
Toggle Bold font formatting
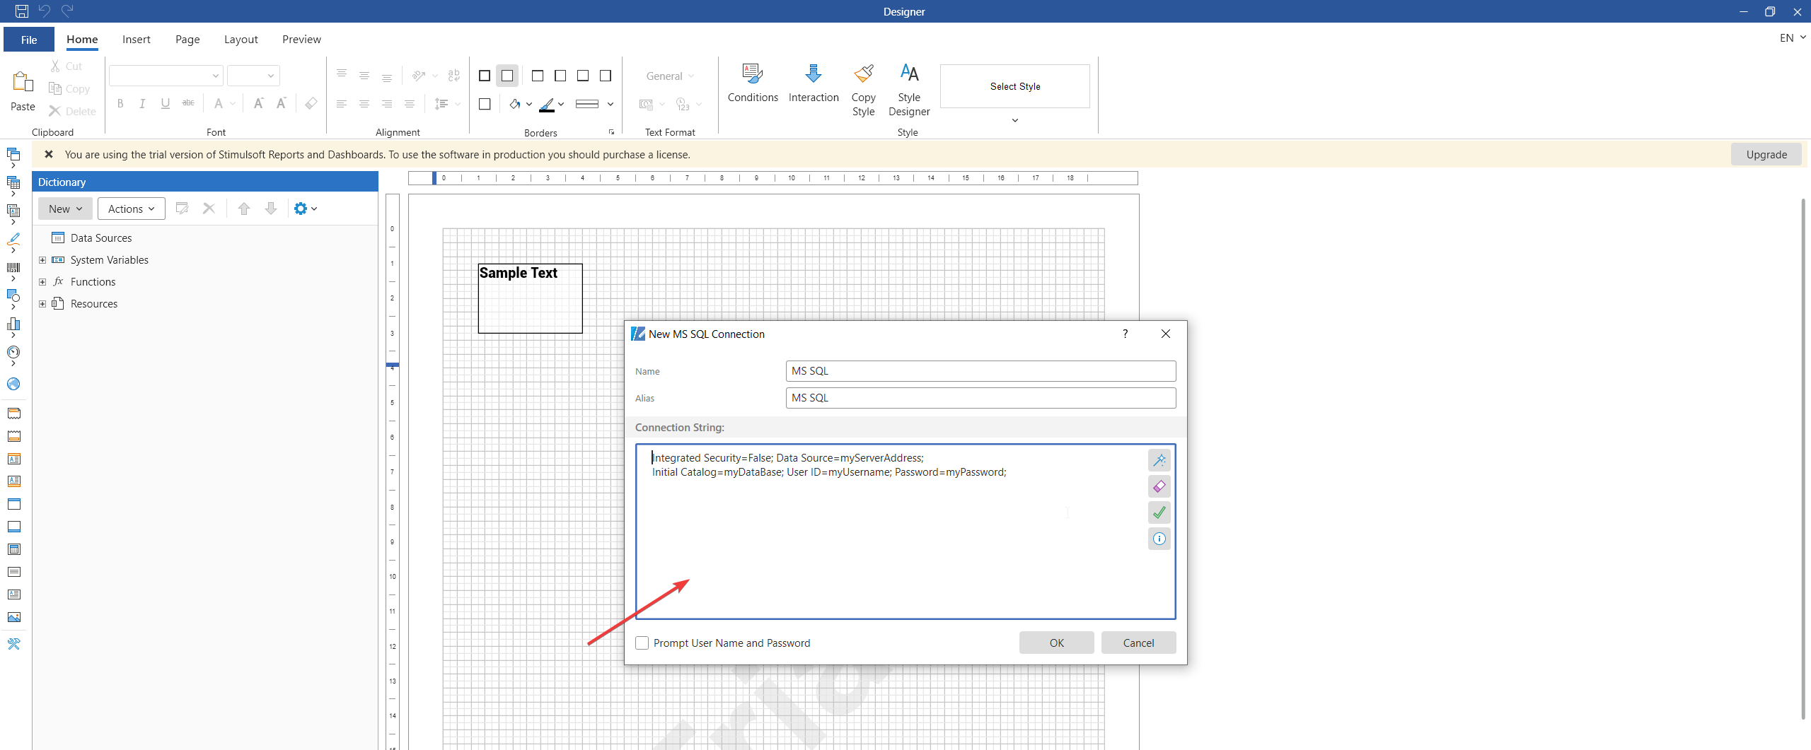click(x=120, y=104)
